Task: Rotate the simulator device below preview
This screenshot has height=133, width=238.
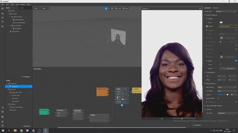Action: click(x=162, y=119)
